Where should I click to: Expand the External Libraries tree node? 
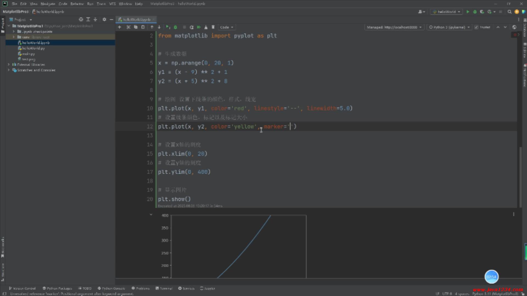(9, 65)
